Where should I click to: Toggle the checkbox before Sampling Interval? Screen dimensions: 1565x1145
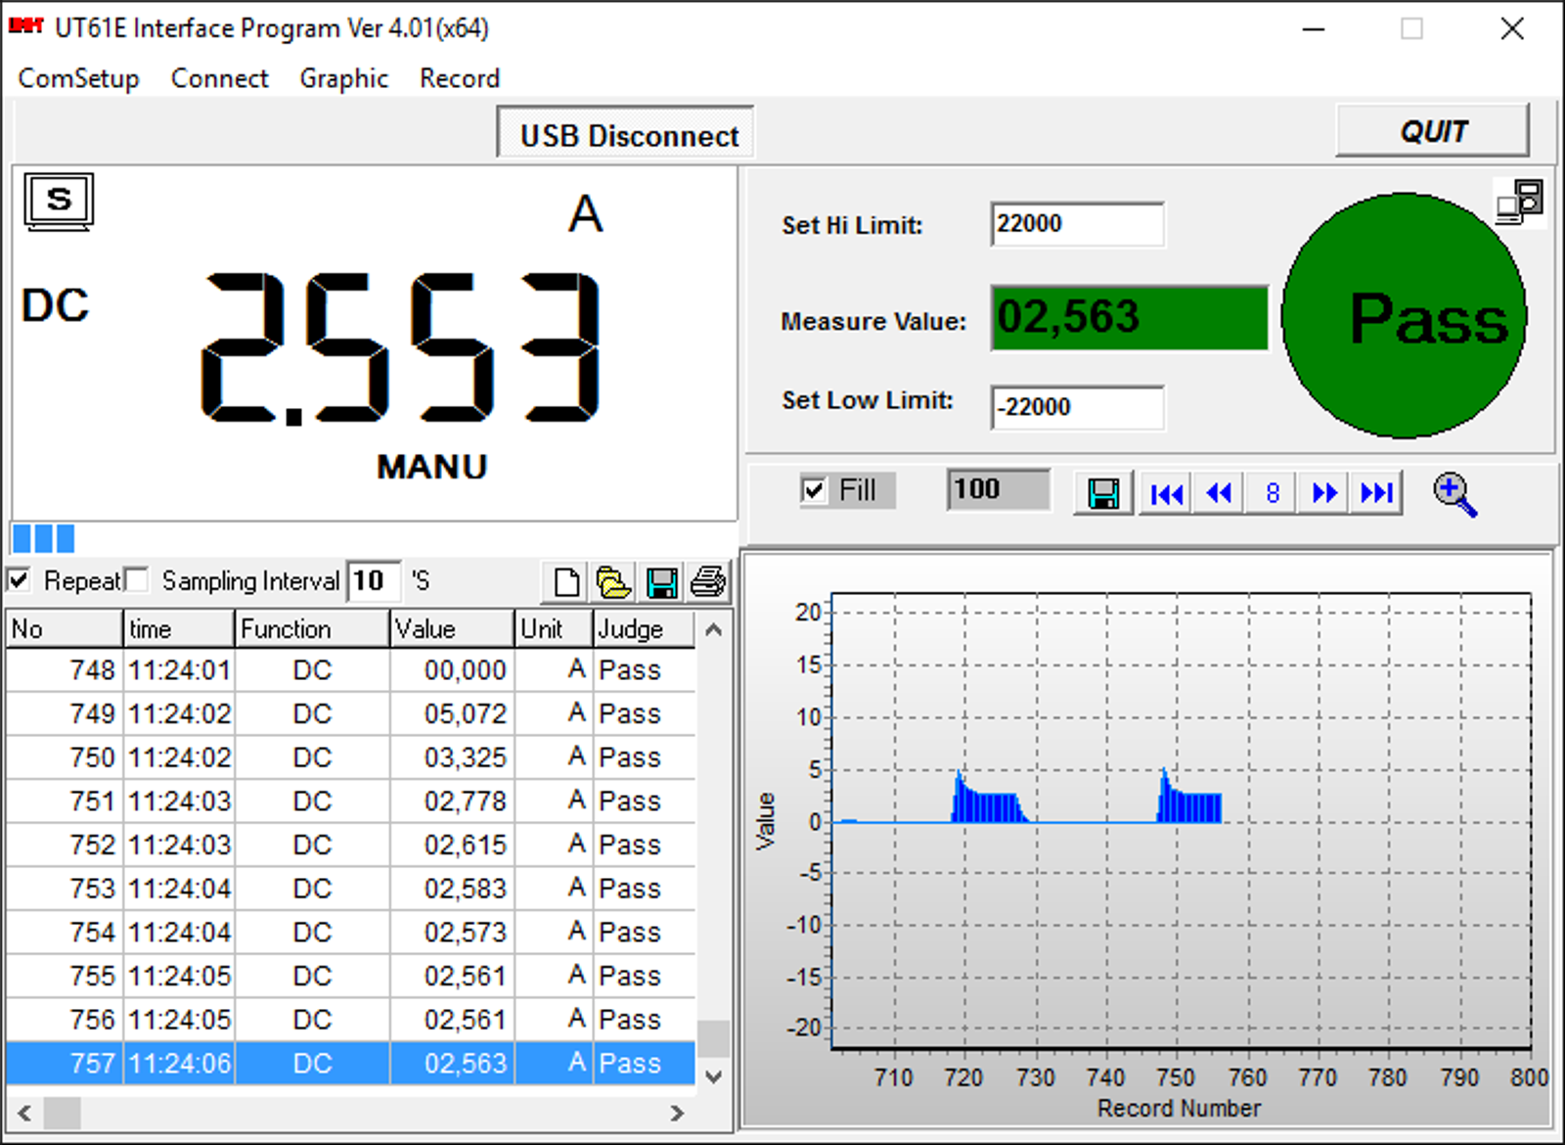(137, 580)
